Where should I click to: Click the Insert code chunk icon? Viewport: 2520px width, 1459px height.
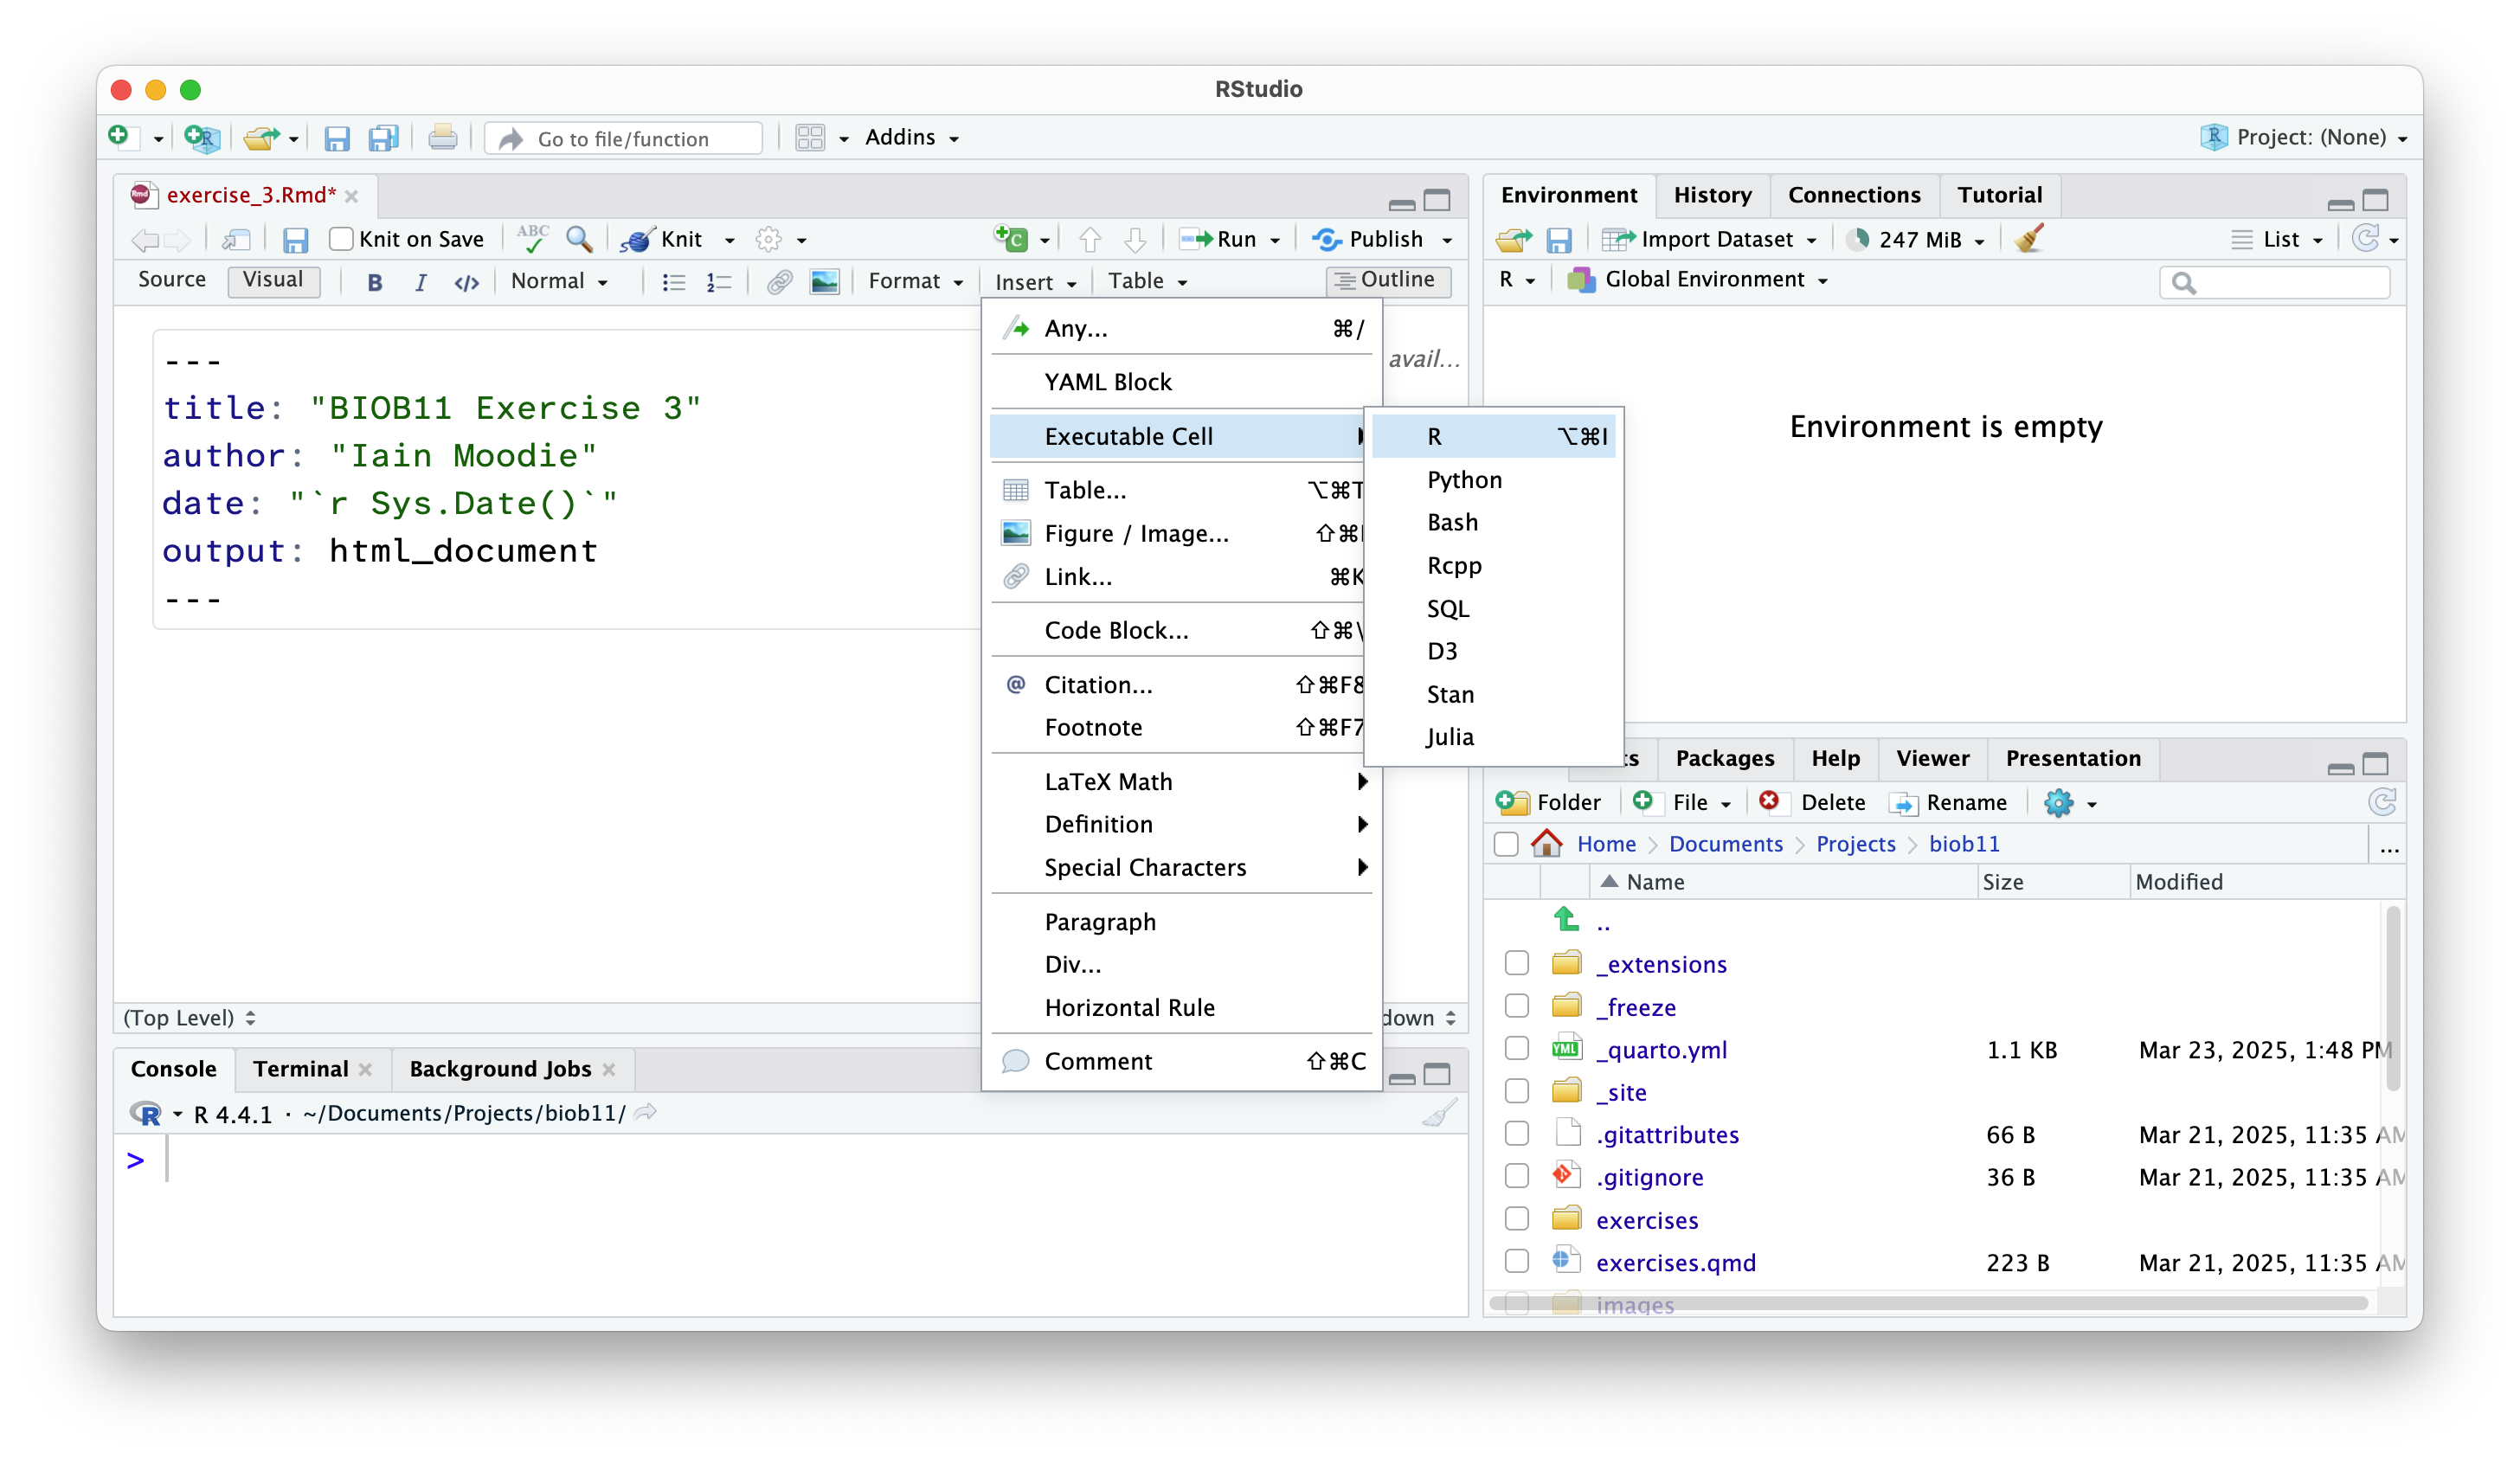click(x=1011, y=239)
